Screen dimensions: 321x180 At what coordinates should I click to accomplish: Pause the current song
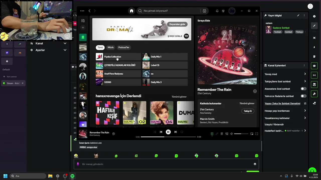coord(168,132)
